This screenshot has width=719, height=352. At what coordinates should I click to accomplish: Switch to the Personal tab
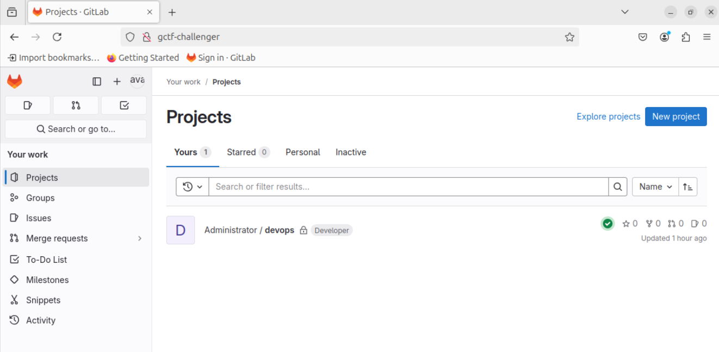pos(303,152)
